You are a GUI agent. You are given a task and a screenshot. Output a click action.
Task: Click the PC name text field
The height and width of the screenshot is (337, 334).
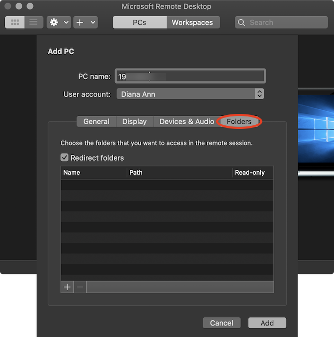point(190,76)
